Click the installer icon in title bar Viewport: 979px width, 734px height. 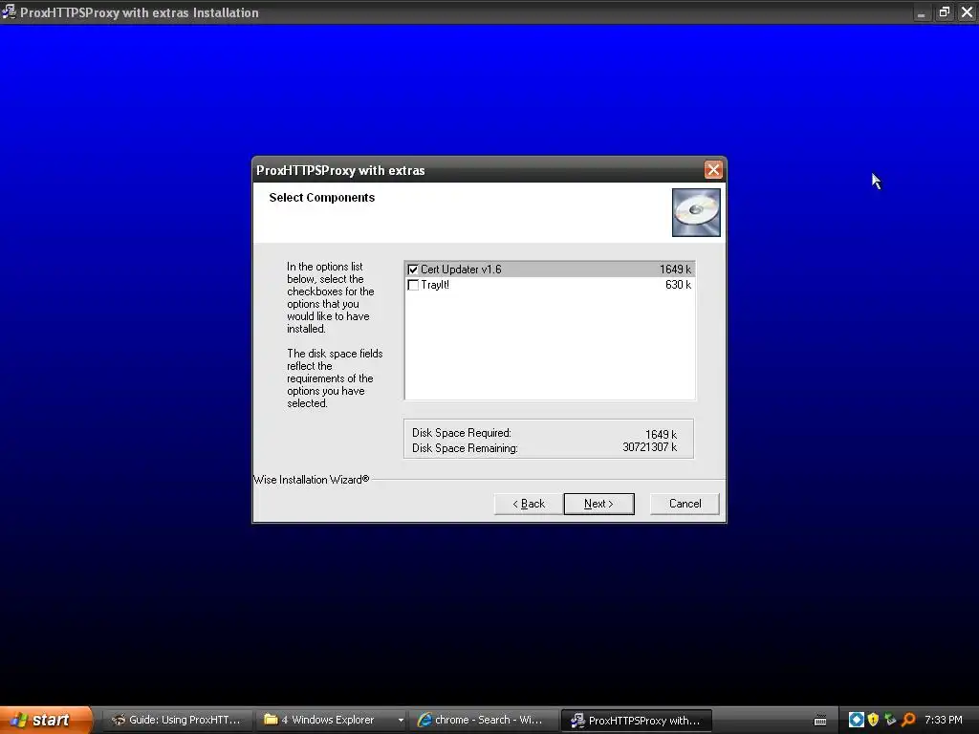[x=9, y=11]
